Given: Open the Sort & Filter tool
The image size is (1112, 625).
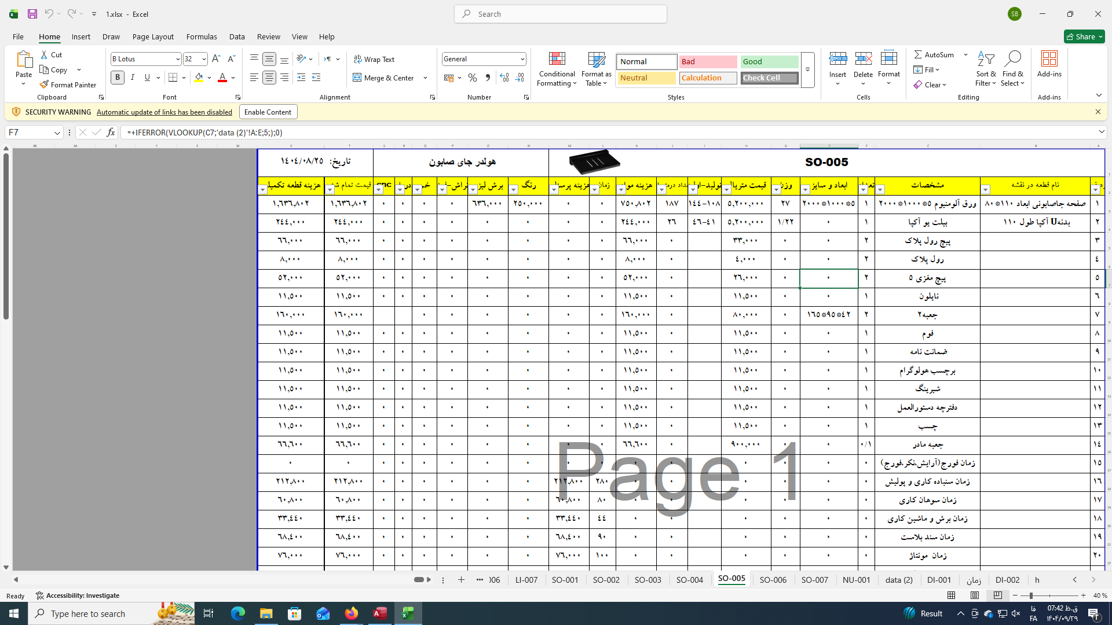Looking at the screenshot, I should tap(985, 60).
